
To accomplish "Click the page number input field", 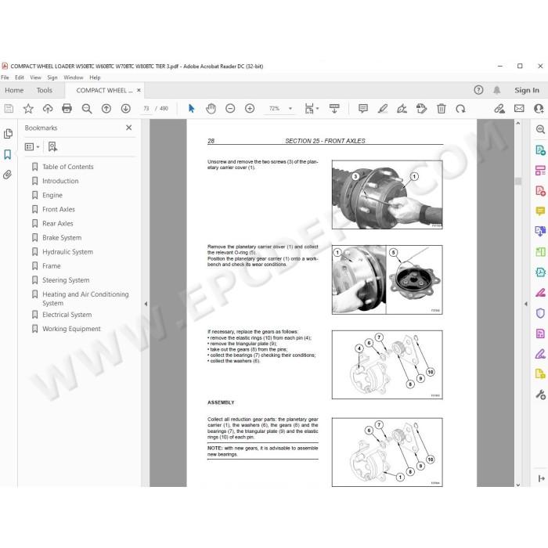I will pos(146,109).
